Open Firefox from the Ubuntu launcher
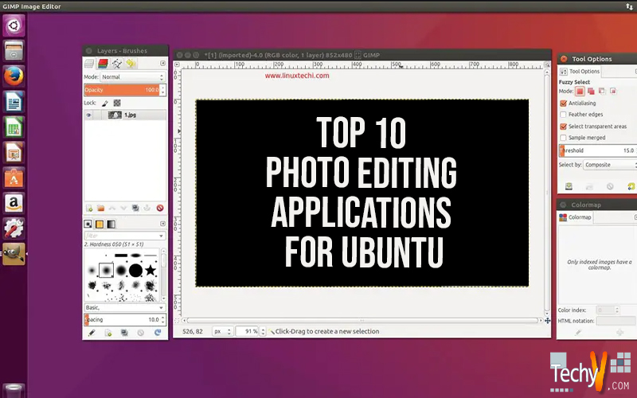 pos(14,76)
